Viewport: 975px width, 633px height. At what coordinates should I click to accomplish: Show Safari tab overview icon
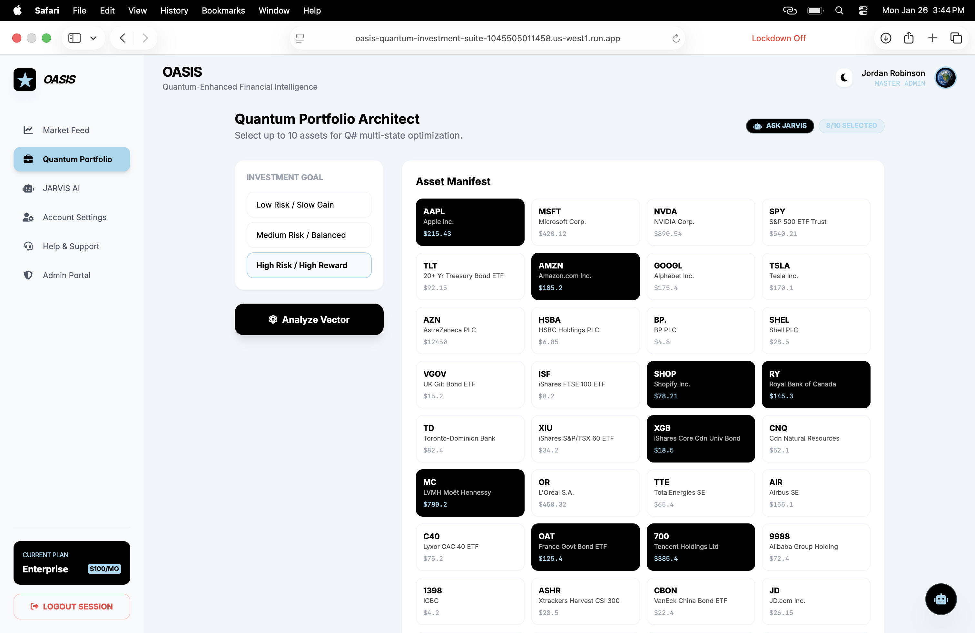click(956, 38)
